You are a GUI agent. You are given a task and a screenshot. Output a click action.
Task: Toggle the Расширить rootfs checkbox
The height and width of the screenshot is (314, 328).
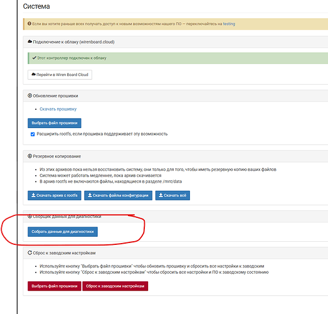pyautogui.click(x=33, y=134)
